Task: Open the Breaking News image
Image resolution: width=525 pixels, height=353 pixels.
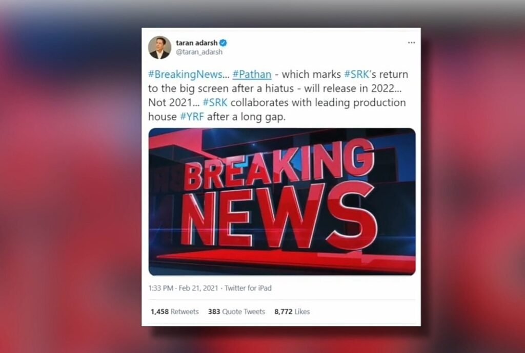Action: coord(282,202)
